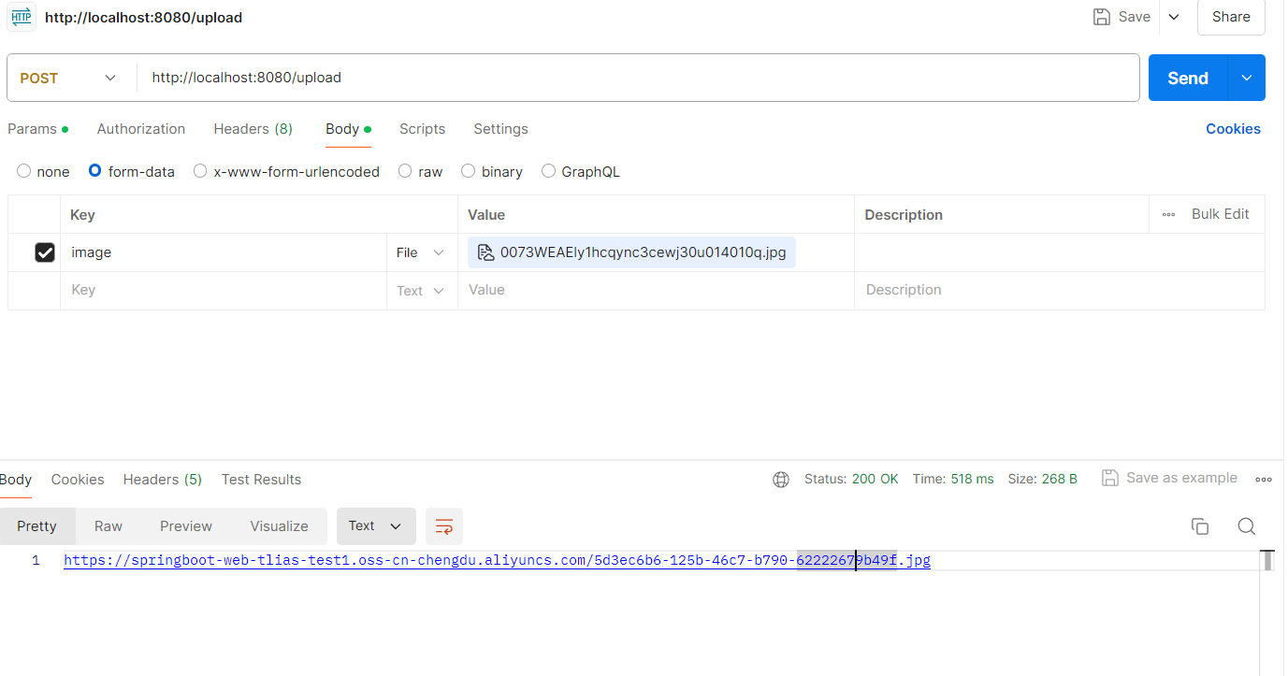Choose the binary body type
This screenshot has height=676, width=1288.
pos(469,171)
